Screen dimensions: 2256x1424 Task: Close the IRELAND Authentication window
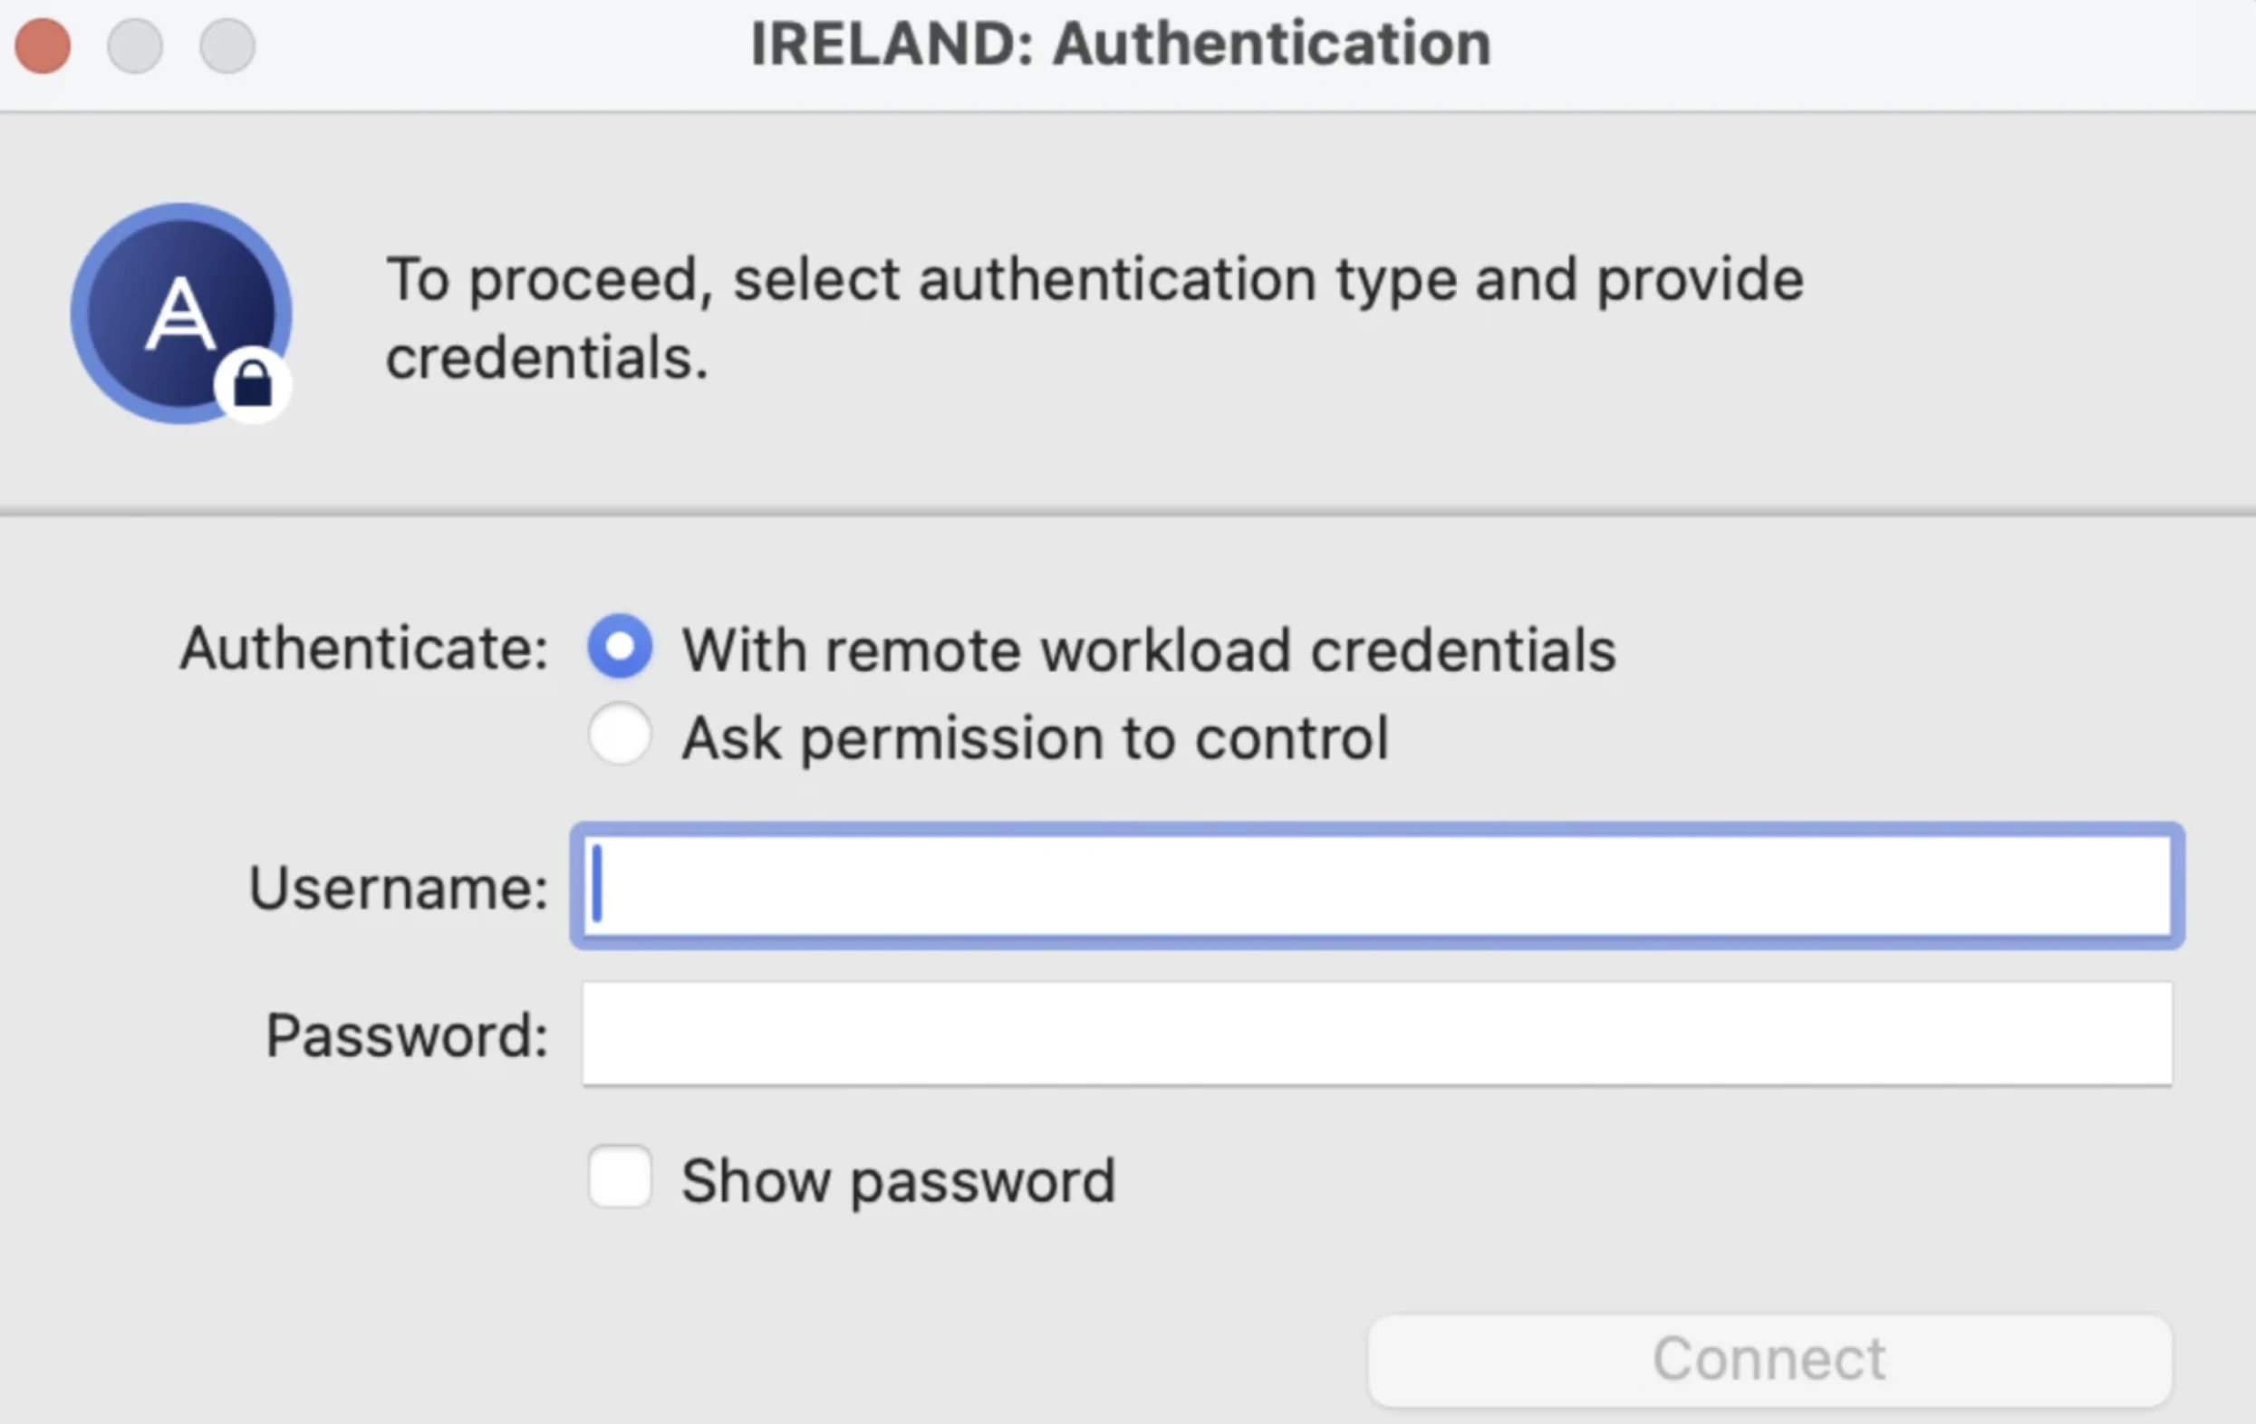(x=43, y=45)
